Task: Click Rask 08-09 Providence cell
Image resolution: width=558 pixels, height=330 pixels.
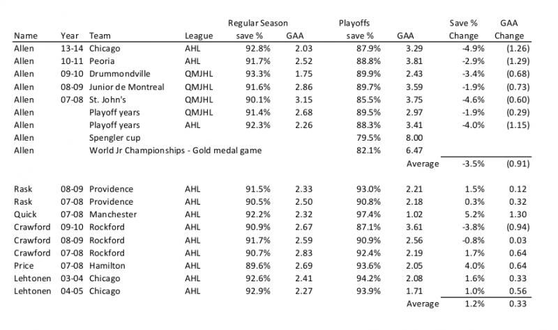Action: click(x=111, y=189)
